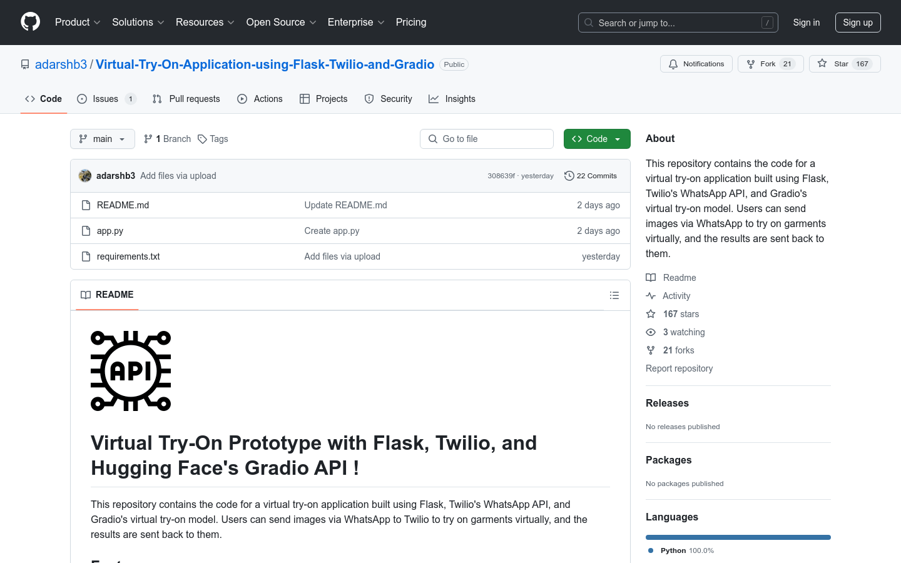Click the star icon in Star button
This screenshot has width=901, height=563.
[822, 64]
